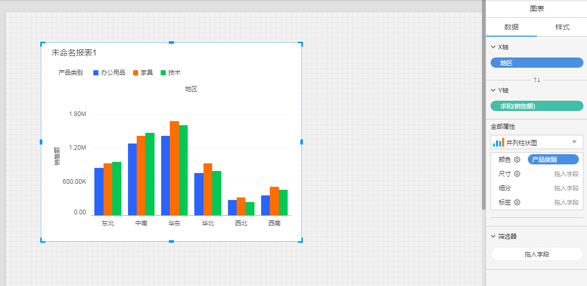Click the chart's bottom-center resize handle

click(x=171, y=242)
